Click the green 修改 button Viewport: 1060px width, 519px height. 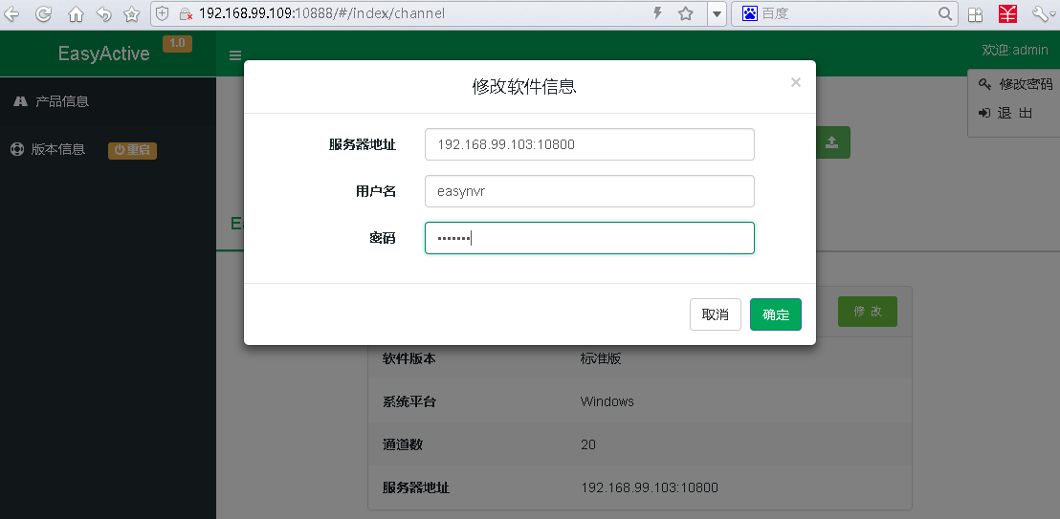(x=868, y=312)
